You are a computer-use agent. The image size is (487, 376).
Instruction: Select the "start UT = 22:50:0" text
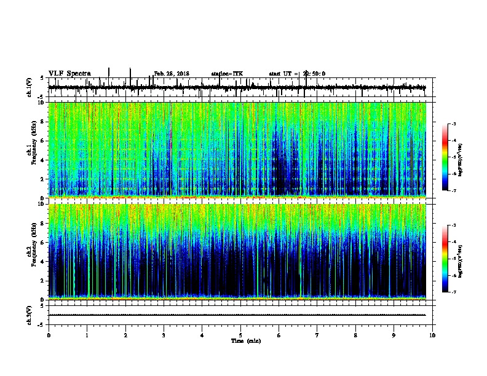click(297, 74)
